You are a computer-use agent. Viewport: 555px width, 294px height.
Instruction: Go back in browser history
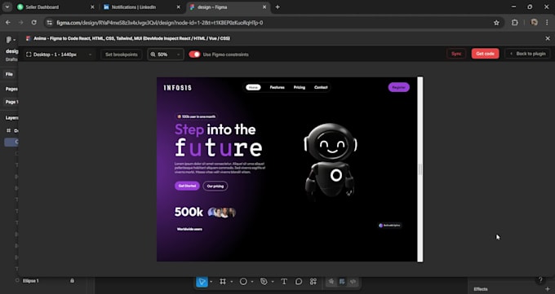click(8, 23)
